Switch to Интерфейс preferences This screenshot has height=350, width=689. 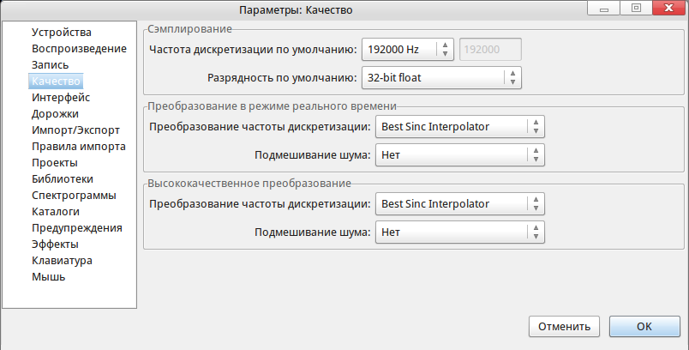click(61, 98)
